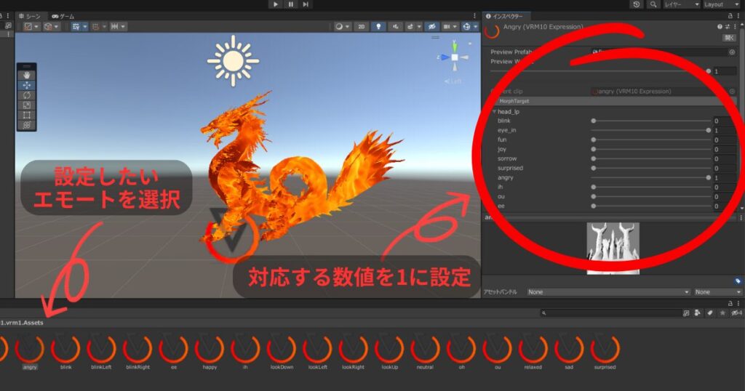
Task: Select the lookUp expression asset
Action: point(390,352)
